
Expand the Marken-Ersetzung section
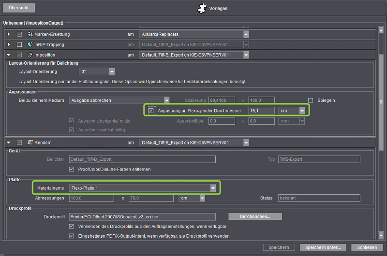coord(9,34)
